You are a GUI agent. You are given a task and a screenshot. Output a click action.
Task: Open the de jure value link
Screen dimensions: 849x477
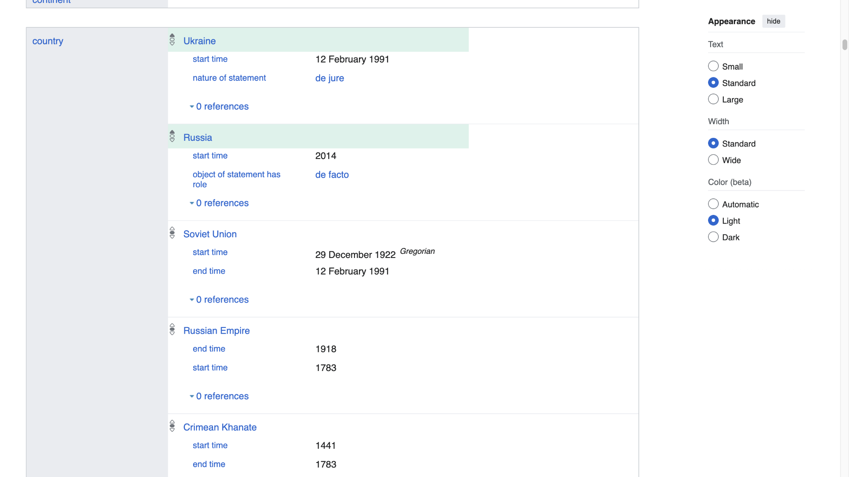point(330,78)
